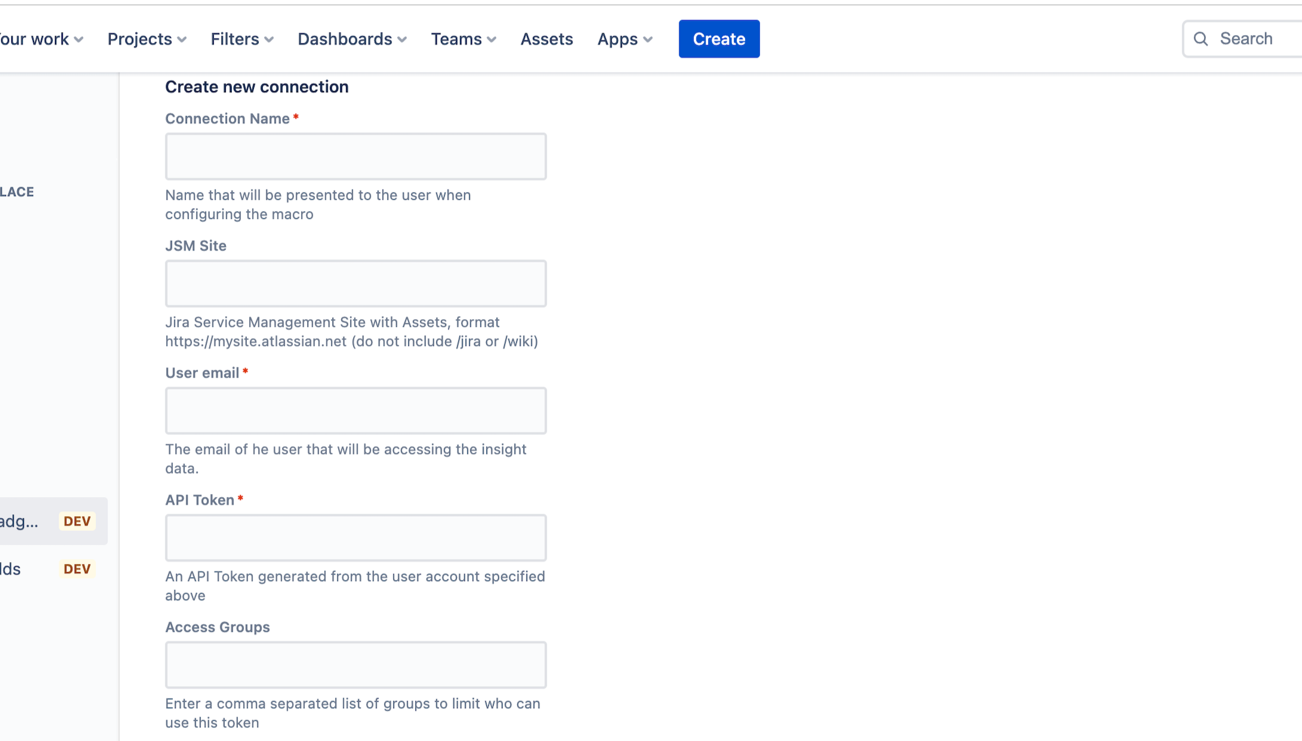
Task: Click the DEV badge on the lower sidebar item
Action: [x=77, y=569]
